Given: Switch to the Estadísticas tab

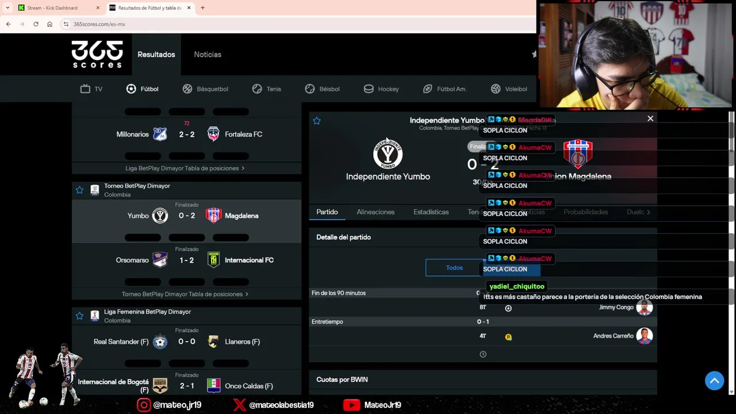Looking at the screenshot, I should point(431,212).
